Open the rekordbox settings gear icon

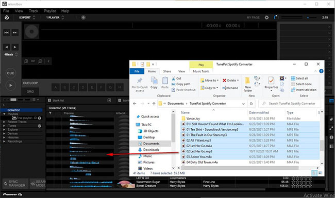coord(266,17)
